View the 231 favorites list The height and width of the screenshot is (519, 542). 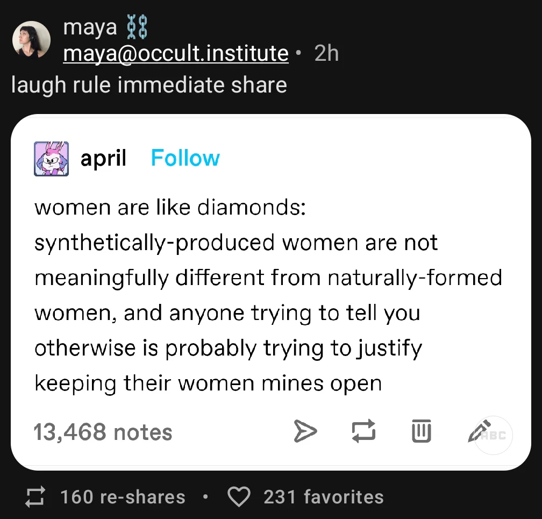pyautogui.click(x=324, y=497)
